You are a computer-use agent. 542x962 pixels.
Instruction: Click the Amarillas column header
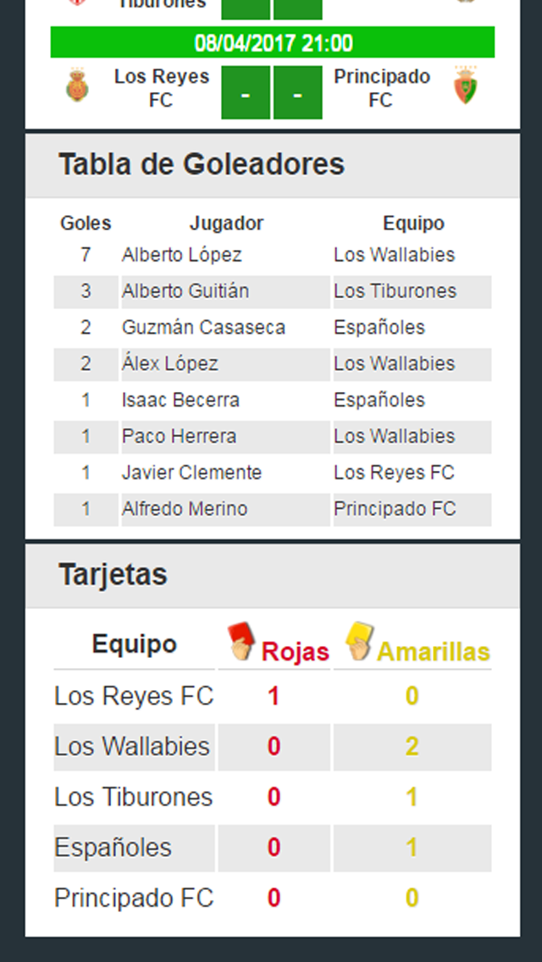click(434, 652)
